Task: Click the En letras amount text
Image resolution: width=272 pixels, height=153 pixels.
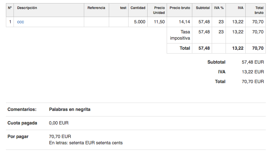Action: (x=86, y=143)
